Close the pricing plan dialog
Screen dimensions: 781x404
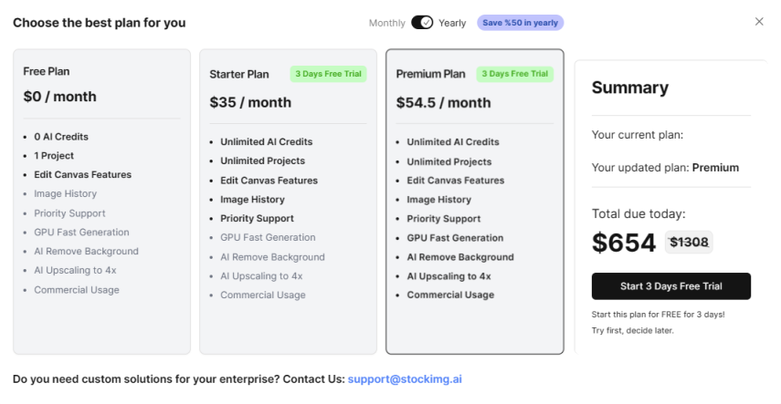759,22
